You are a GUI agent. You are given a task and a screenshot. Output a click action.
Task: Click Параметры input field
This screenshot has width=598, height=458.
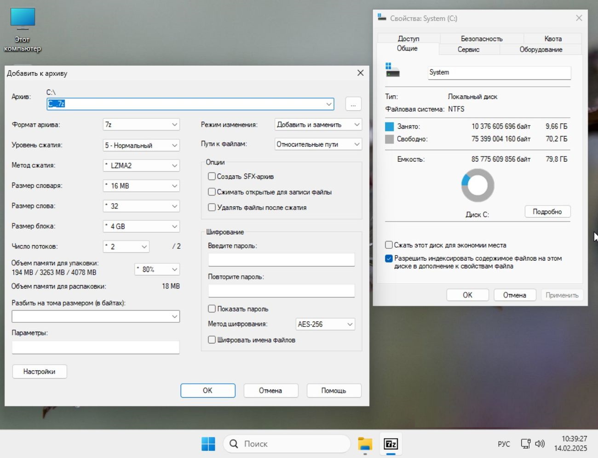pyautogui.click(x=96, y=347)
